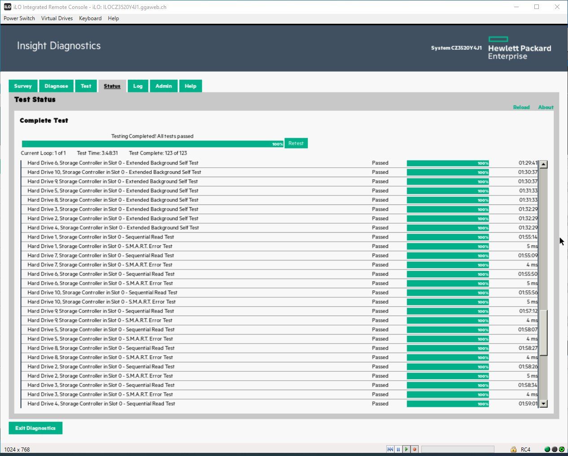Click the Reload link
This screenshot has height=456, width=568.
(x=521, y=107)
